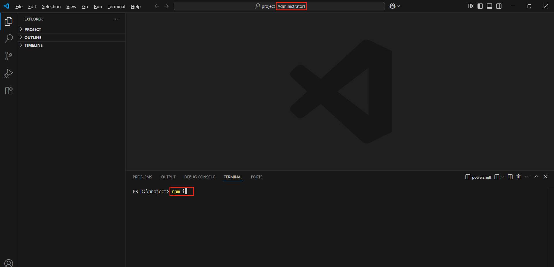Screen dimensions: 554x267
Task: Open Copilot dropdown chevron
Action: [x=398, y=6]
